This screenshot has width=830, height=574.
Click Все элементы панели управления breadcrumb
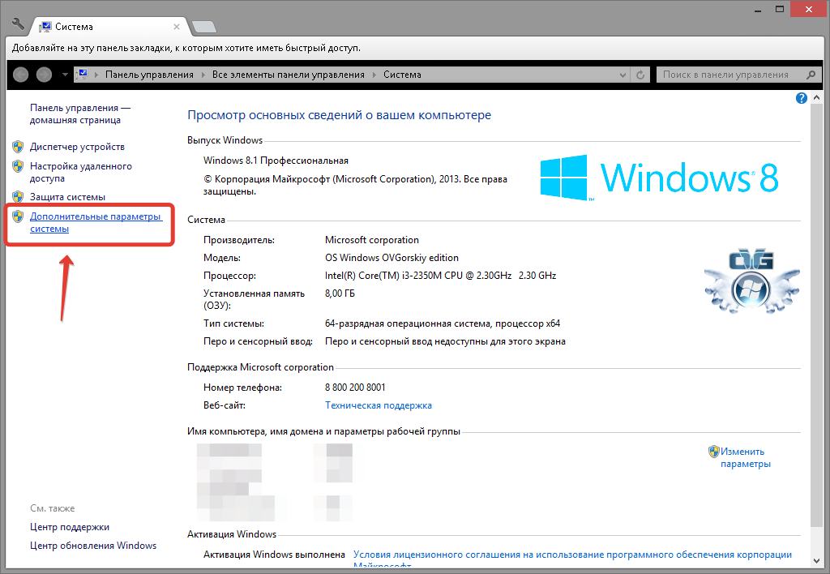coord(289,75)
